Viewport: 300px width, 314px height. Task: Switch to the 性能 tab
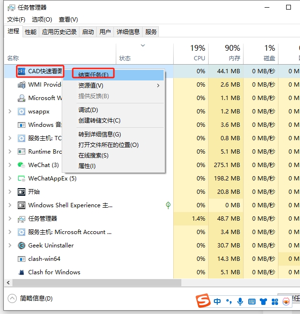31,32
